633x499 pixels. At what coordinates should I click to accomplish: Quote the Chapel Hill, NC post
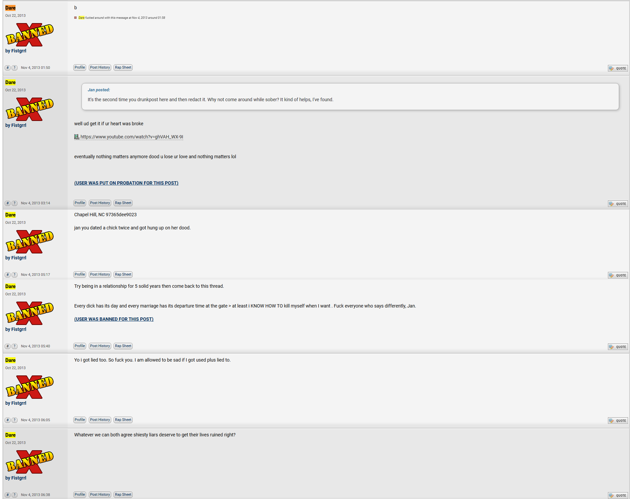click(618, 275)
